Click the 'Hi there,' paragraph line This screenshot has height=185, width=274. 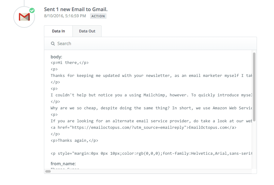pos(70,63)
